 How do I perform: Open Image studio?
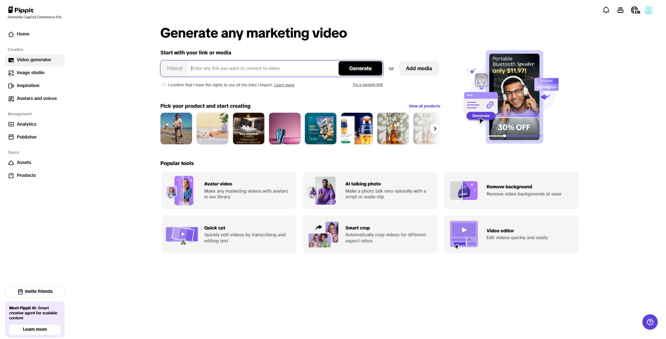30,73
